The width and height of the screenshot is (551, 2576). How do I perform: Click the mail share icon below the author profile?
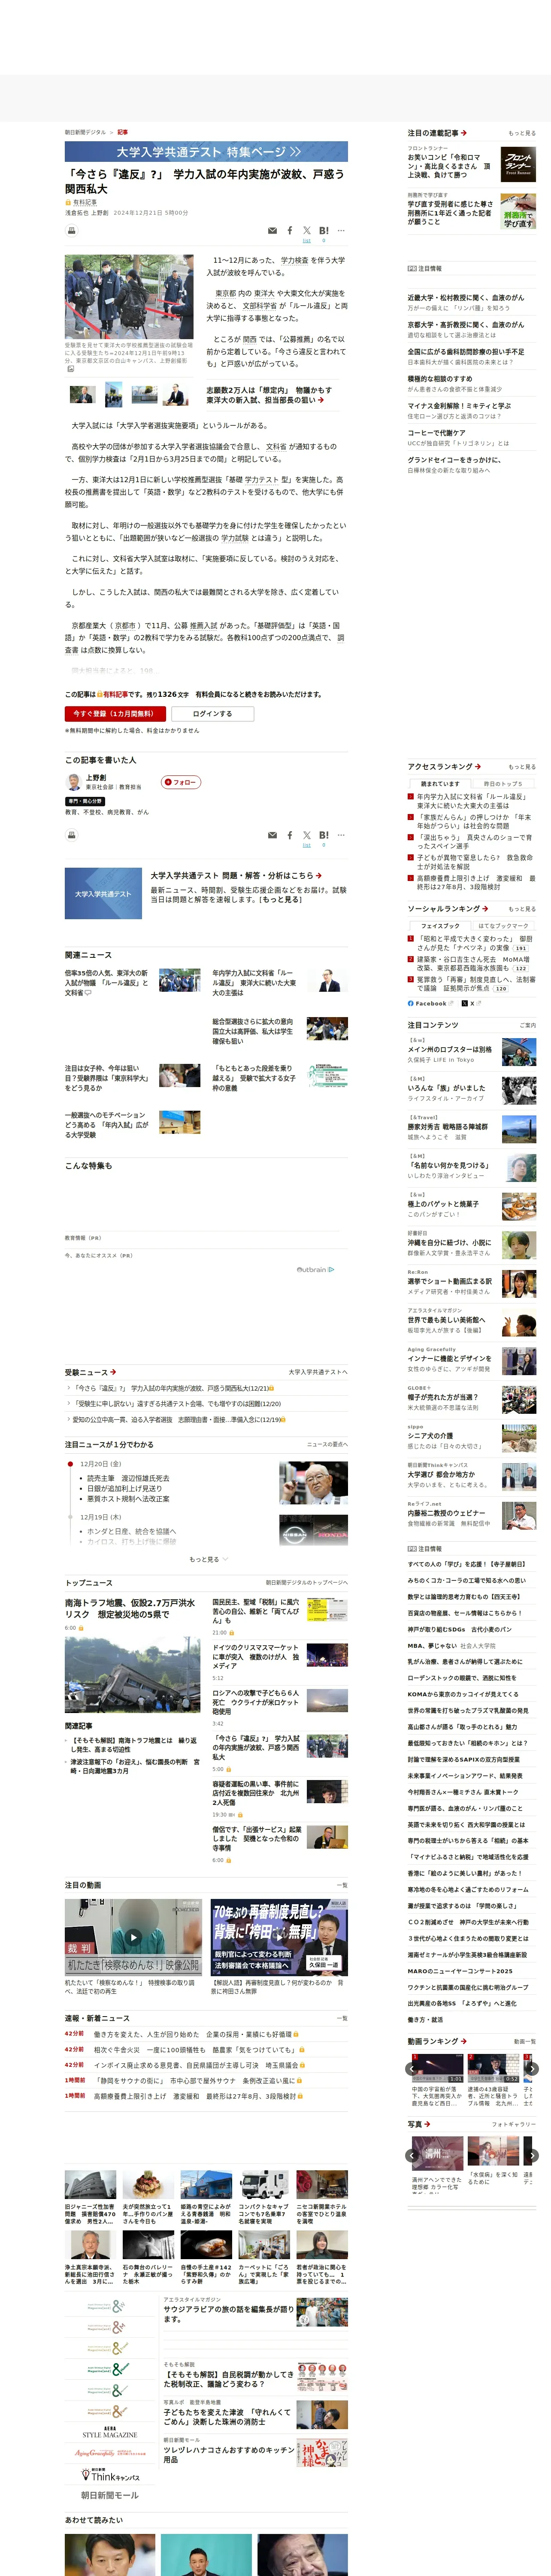pyautogui.click(x=272, y=835)
